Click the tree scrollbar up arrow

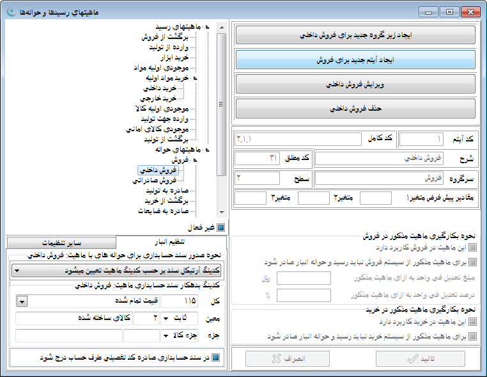click(x=222, y=28)
